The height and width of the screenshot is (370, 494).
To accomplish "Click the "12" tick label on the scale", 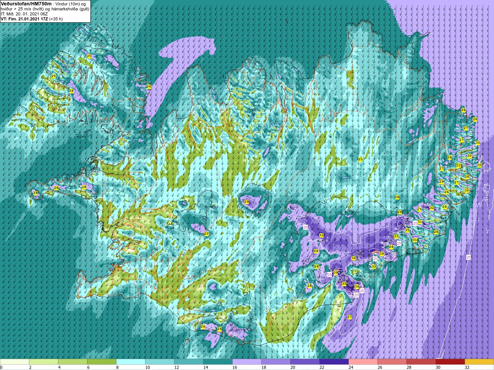I will point(177,367).
